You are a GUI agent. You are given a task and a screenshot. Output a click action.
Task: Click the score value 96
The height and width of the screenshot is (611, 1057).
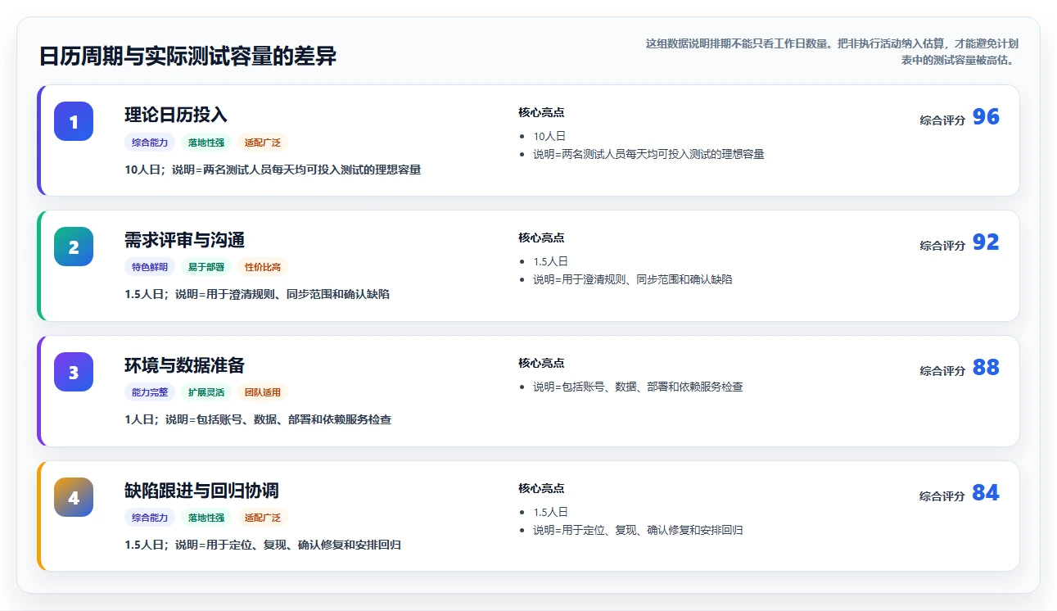(x=986, y=117)
